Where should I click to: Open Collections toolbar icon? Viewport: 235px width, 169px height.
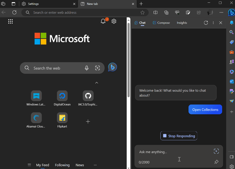click(166, 13)
